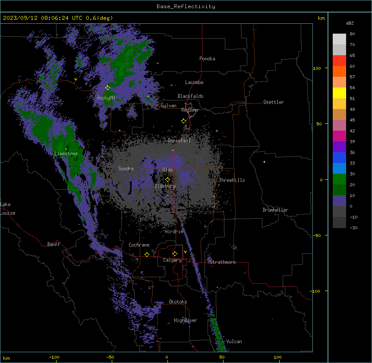Pick the yellow 51-54 dBZ legend swatch
This screenshot has width=372, height=363.
pyautogui.click(x=339, y=93)
